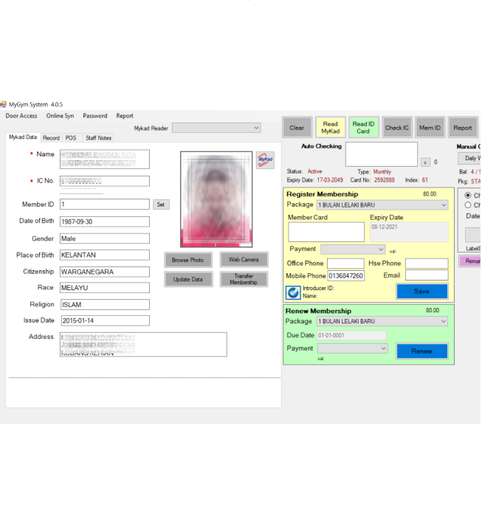Click the blue checkmark introducer icon

pos(293,292)
